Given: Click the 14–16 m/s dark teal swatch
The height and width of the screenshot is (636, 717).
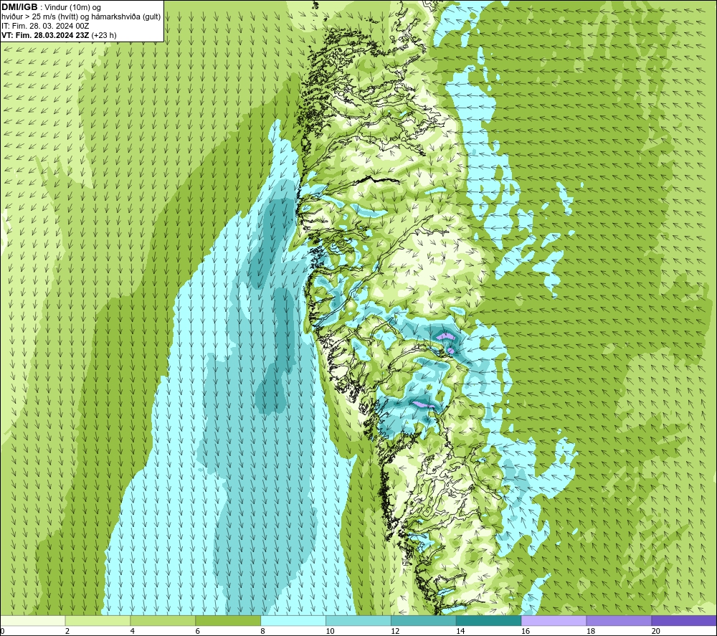Looking at the screenshot, I should tap(489, 620).
